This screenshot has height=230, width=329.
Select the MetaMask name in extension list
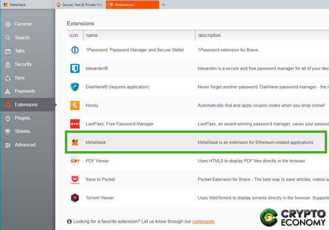click(96, 142)
